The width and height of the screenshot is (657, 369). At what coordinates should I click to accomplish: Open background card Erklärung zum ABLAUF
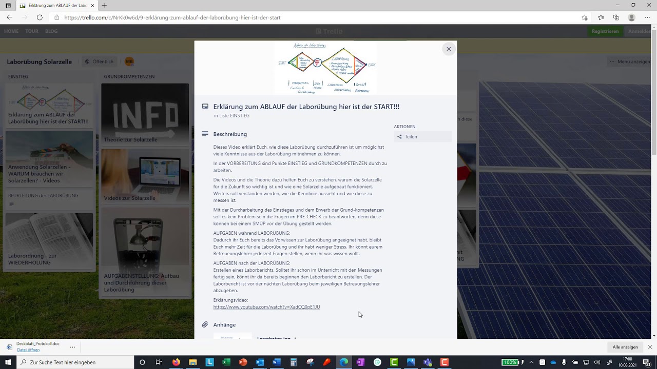[49, 106]
